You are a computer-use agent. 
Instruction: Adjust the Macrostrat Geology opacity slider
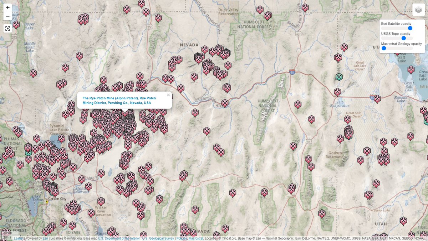(x=397, y=48)
